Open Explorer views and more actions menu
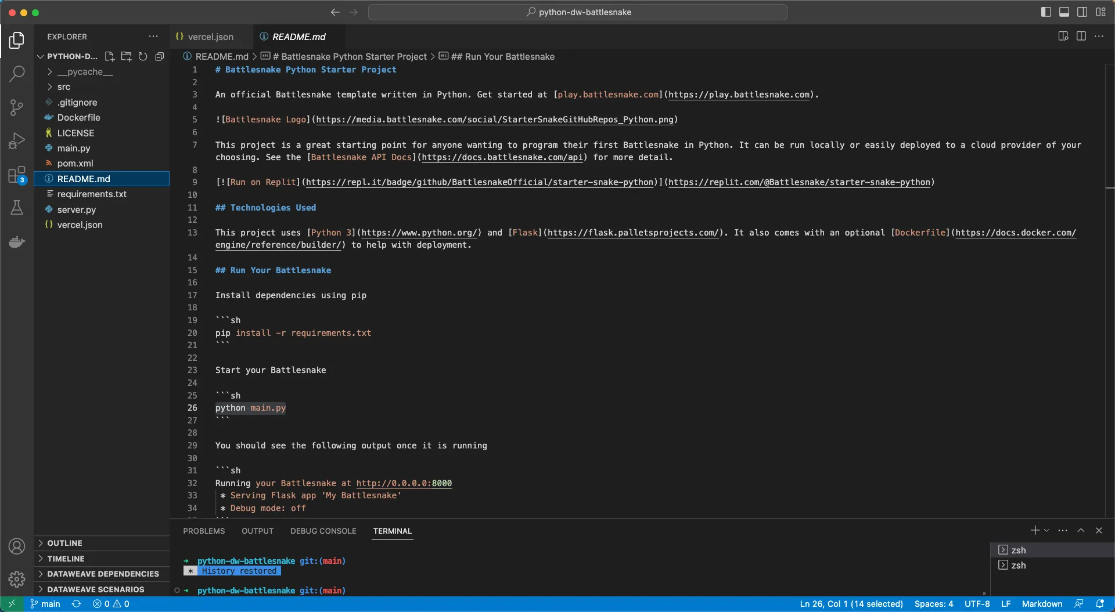 point(153,37)
